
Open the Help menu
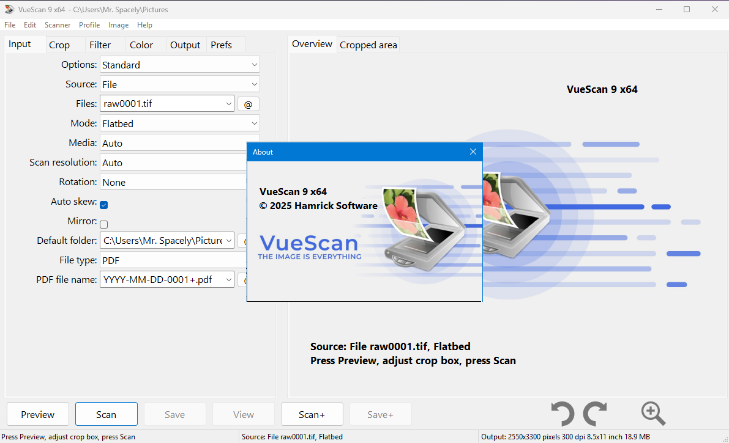(x=144, y=25)
